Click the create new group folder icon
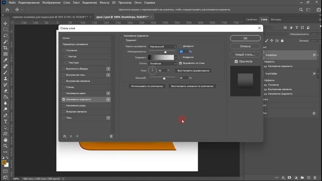 302,177
